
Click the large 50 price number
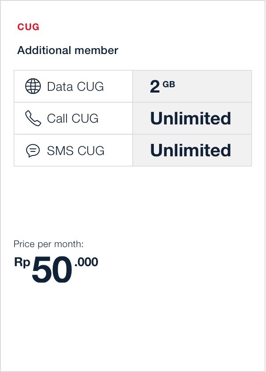click(x=52, y=271)
